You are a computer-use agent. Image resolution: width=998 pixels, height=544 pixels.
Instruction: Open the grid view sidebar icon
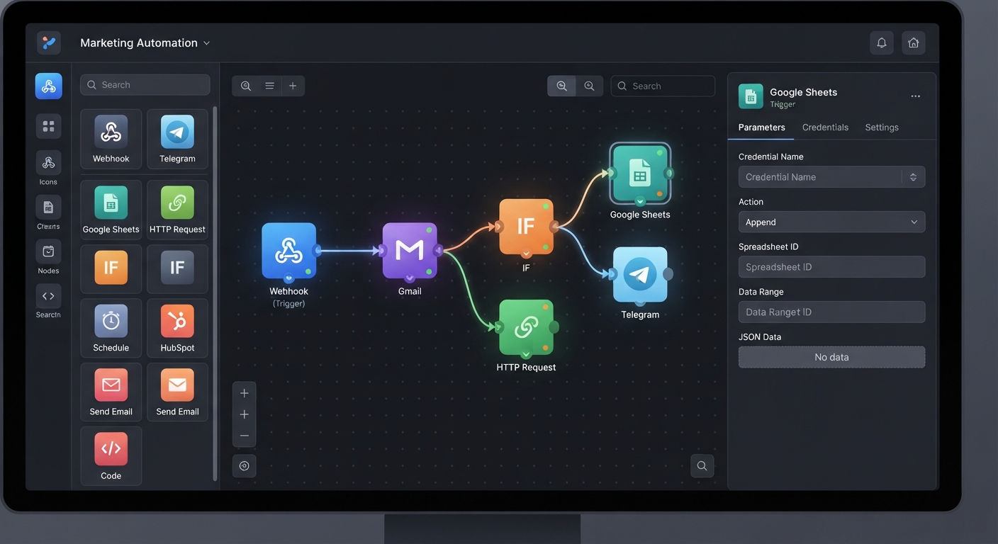pyautogui.click(x=49, y=126)
